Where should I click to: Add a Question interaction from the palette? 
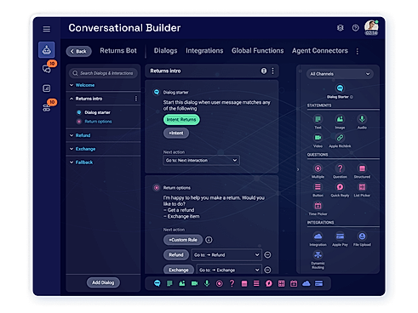pos(340,168)
